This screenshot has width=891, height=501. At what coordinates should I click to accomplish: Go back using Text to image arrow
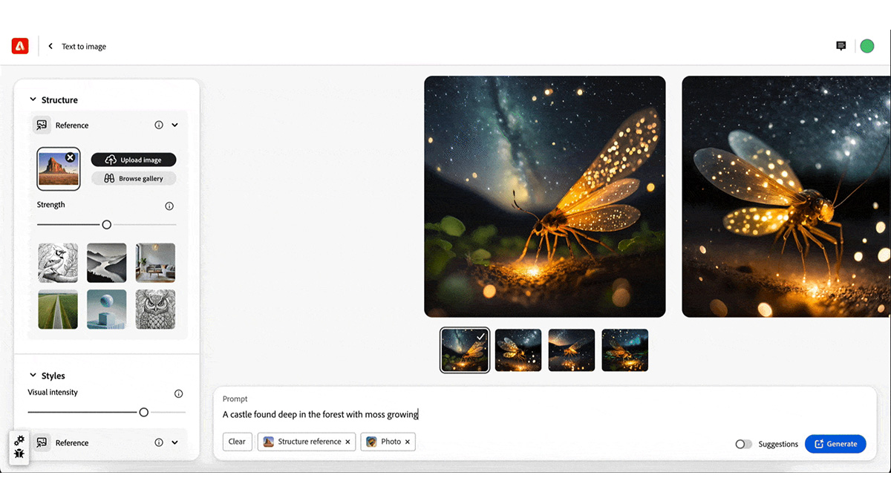50,46
